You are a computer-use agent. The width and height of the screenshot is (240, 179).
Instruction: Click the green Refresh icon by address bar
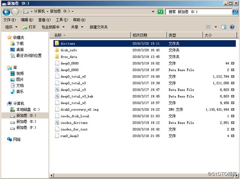160,12
